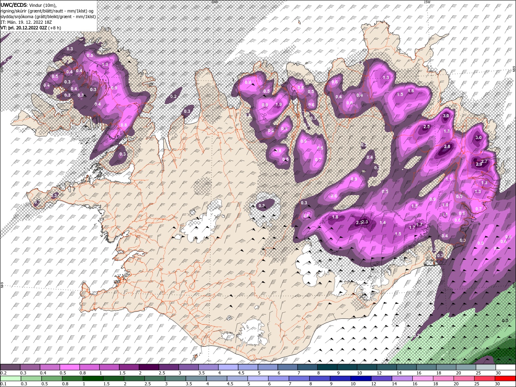Click the darkest purple 2 snow legend swatch
Viewport: 516px width, 387px height.
coord(149,367)
